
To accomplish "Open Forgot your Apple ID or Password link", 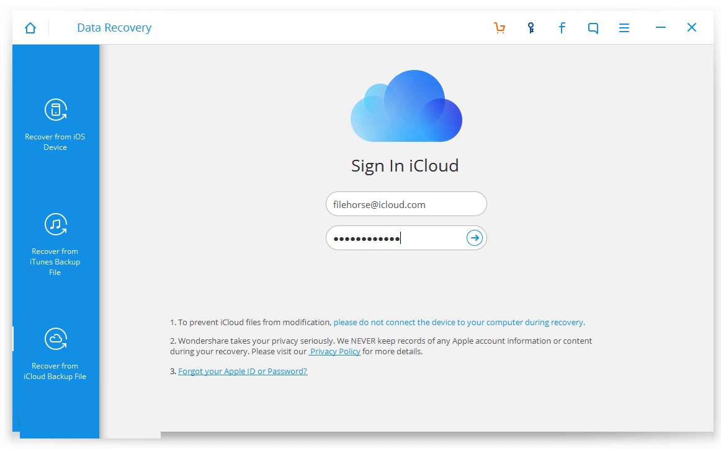I will click(243, 372).
